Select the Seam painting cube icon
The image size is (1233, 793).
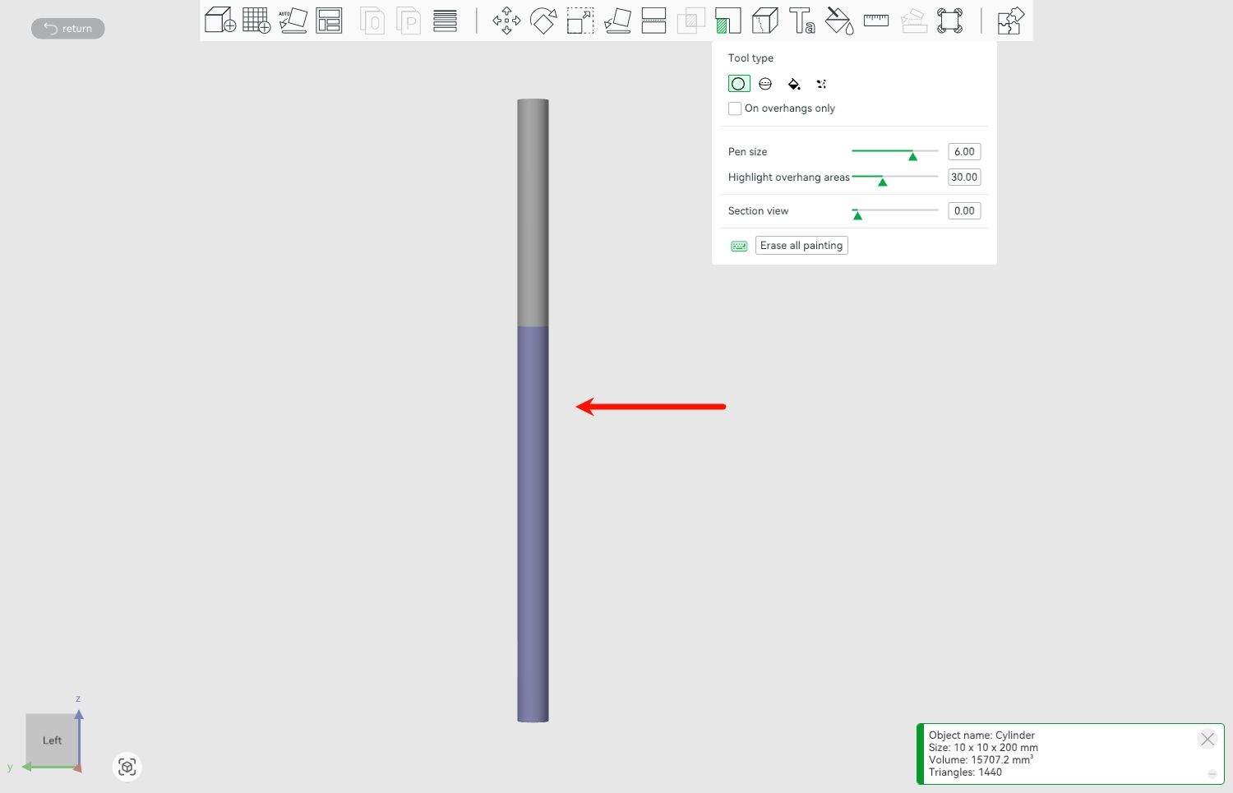[765, 21]
